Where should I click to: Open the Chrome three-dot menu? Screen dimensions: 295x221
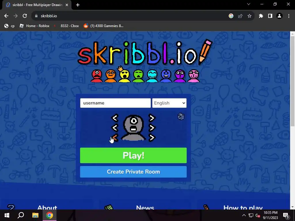pyautogui.click(x=289, y=16)
